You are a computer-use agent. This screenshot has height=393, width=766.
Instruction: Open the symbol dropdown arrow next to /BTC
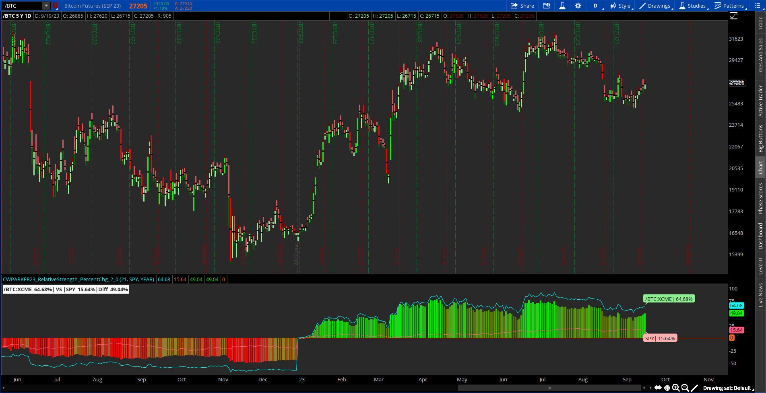(x=45, y=6)
